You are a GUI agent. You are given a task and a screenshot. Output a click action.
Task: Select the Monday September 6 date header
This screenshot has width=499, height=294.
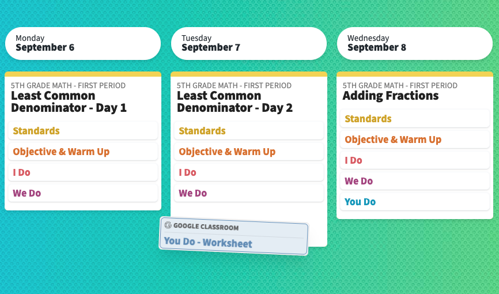[x=83, y=43]
